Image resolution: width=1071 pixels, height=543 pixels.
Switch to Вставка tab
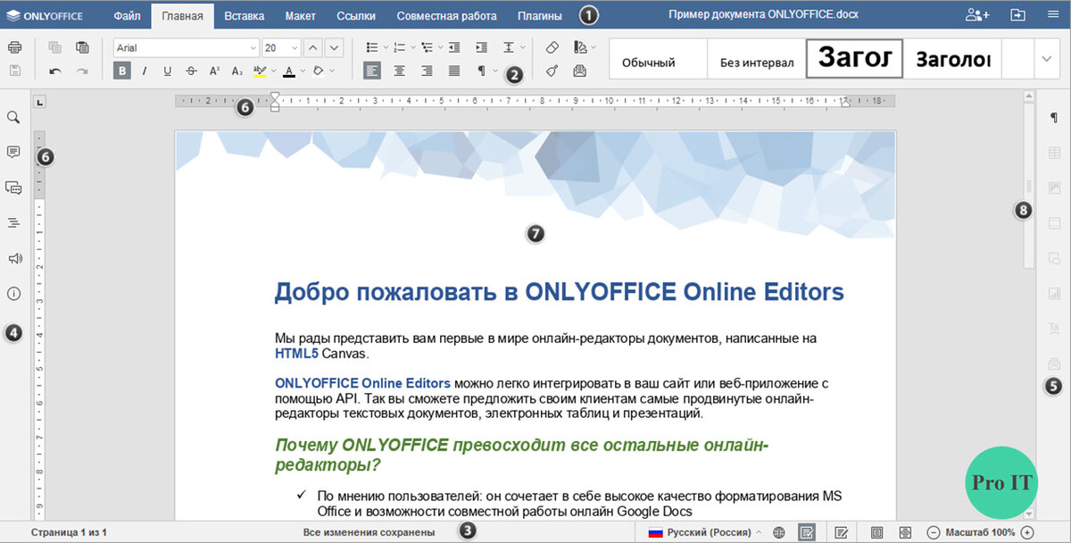244,16
